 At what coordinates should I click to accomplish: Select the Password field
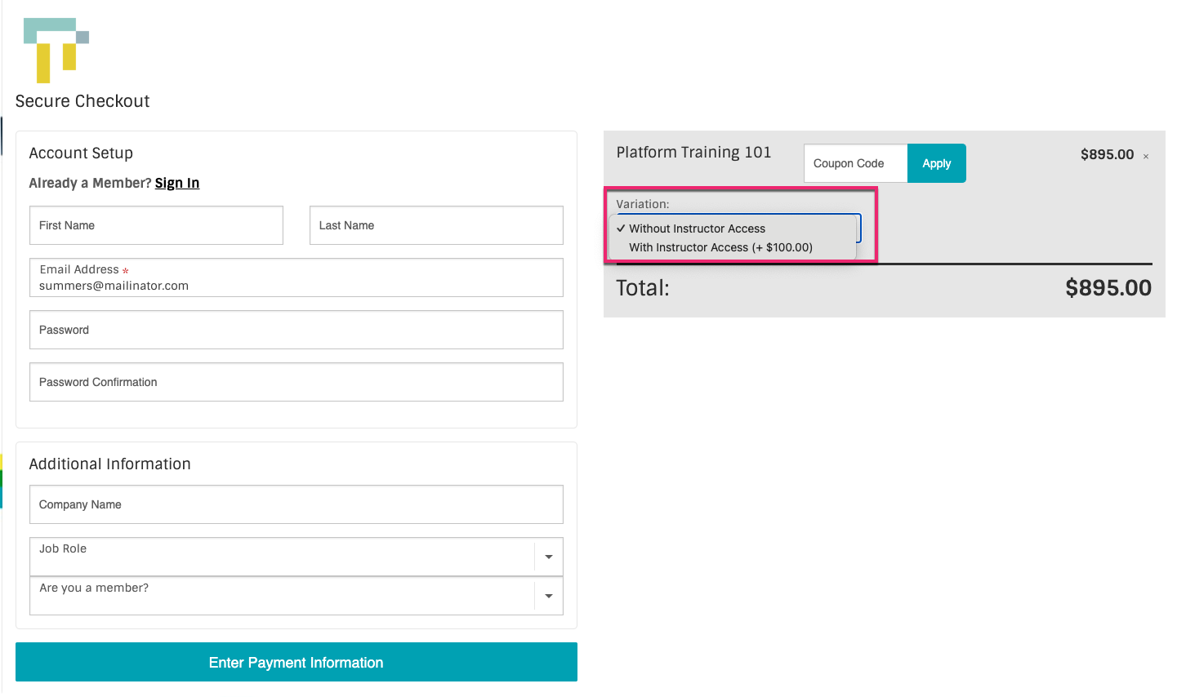pyautogui.click(x=296, y=330)
